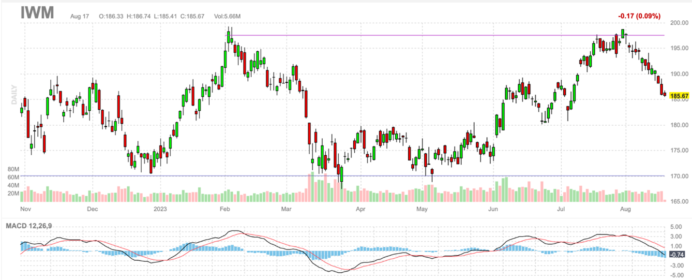Viewport: 692px width, 280px height.
Task: Click the Aug label on the time axis
Action: pos(626,209)
